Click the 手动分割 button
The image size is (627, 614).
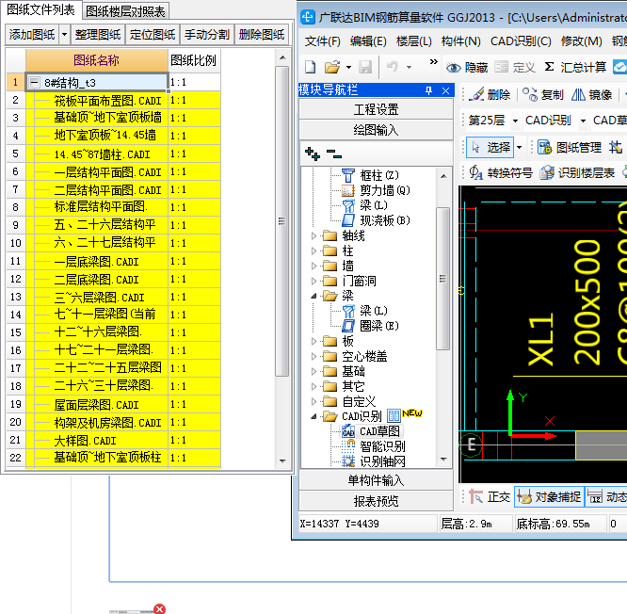pyautogui.click(x=207, y=35)
